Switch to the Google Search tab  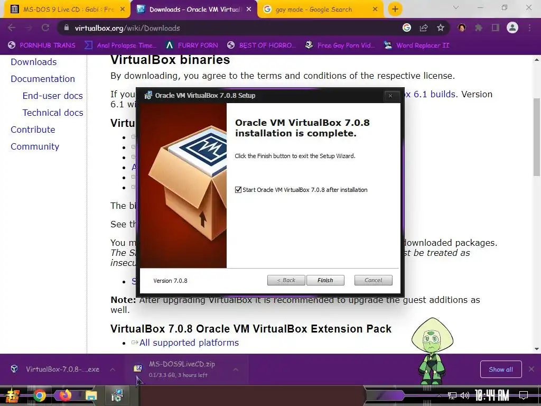coord(319,10)
